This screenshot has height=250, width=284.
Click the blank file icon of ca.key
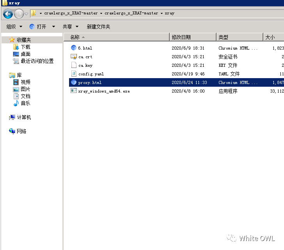74,65
